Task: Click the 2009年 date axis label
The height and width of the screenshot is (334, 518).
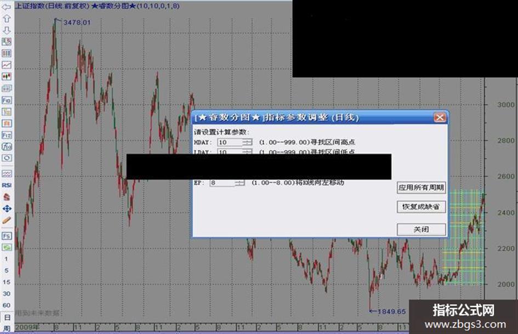Action: coord(27,327)
